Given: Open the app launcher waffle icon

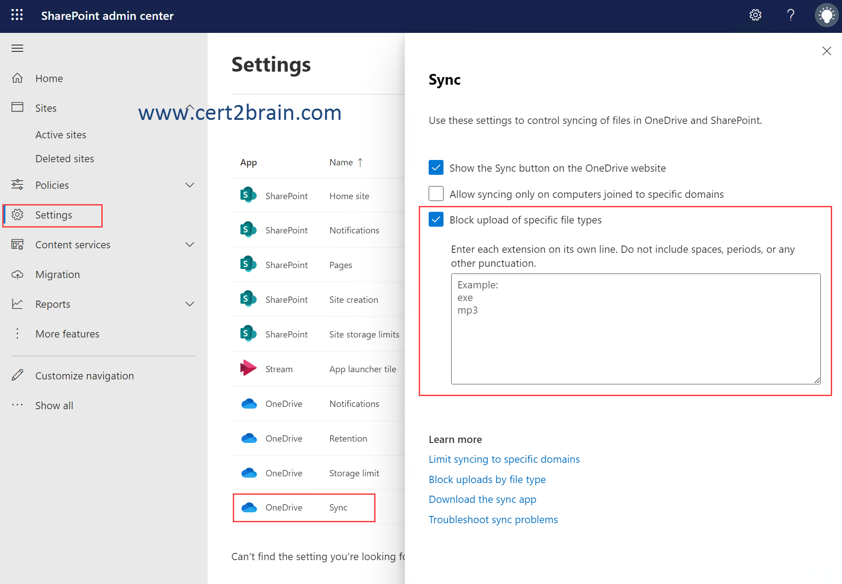Looking at the screenshot, I should click(x=17, y=15).
